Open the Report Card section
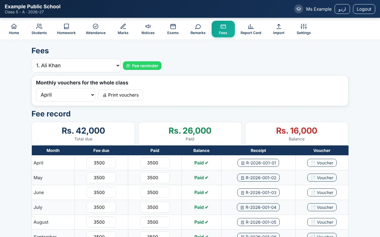The height and width of the screenshot is (237, 380). tap(251, 29)
